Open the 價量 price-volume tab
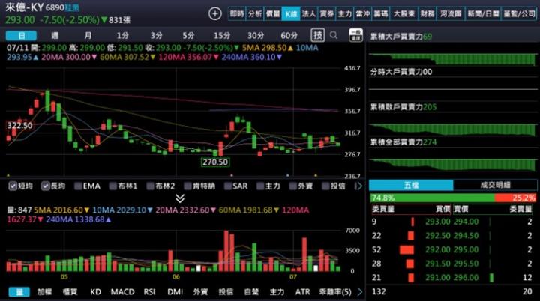Screen dimensions: 540x301 coord(273,13)
